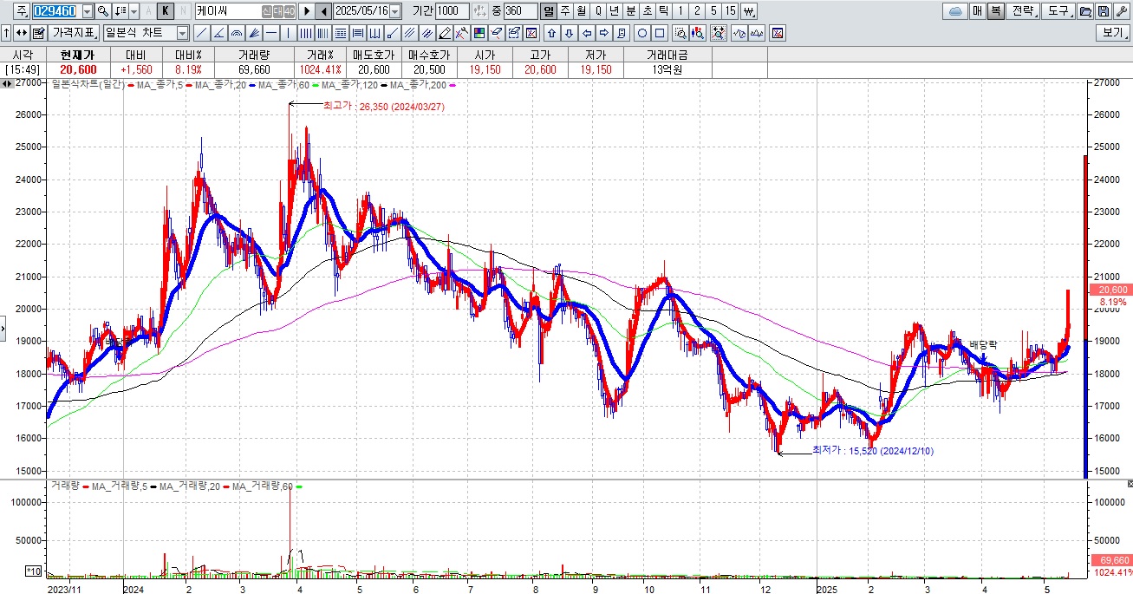Image resolution: width=1133 pixels, height=594 pixels.
Task: Click the color palette grid icon
Action: (x=479, y=33)
